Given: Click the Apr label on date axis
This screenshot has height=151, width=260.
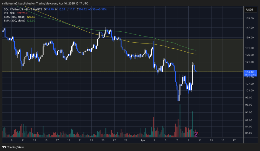Looking at the screenshot, I should point(144,140).
